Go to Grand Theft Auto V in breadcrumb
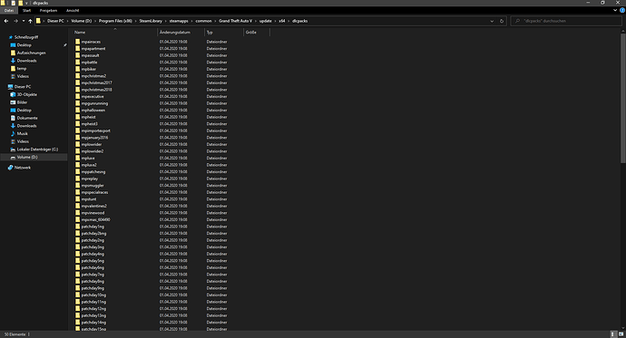The height and width of the screenshot is (338, 626). coord(235,21)
